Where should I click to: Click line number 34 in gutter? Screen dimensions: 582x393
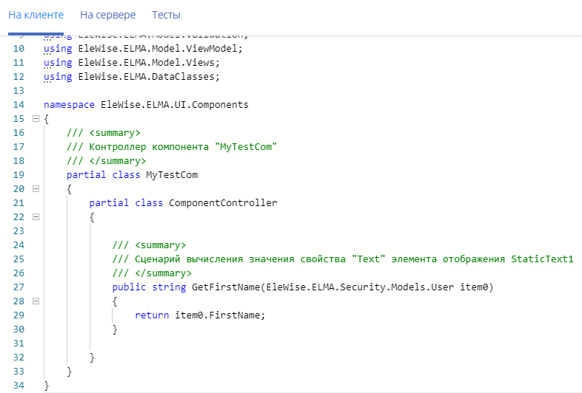tap(19, 386)
